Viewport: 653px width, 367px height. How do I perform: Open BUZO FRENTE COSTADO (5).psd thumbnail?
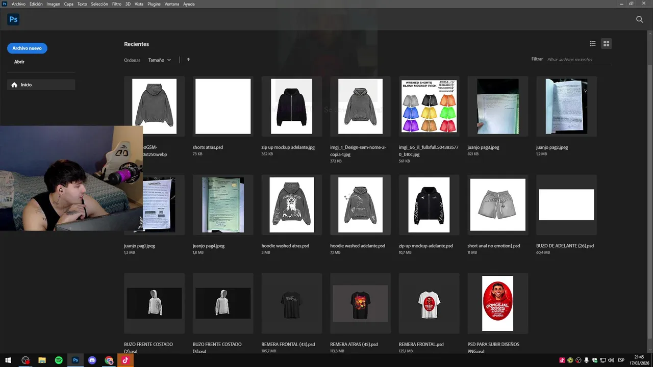pos(223,303)
